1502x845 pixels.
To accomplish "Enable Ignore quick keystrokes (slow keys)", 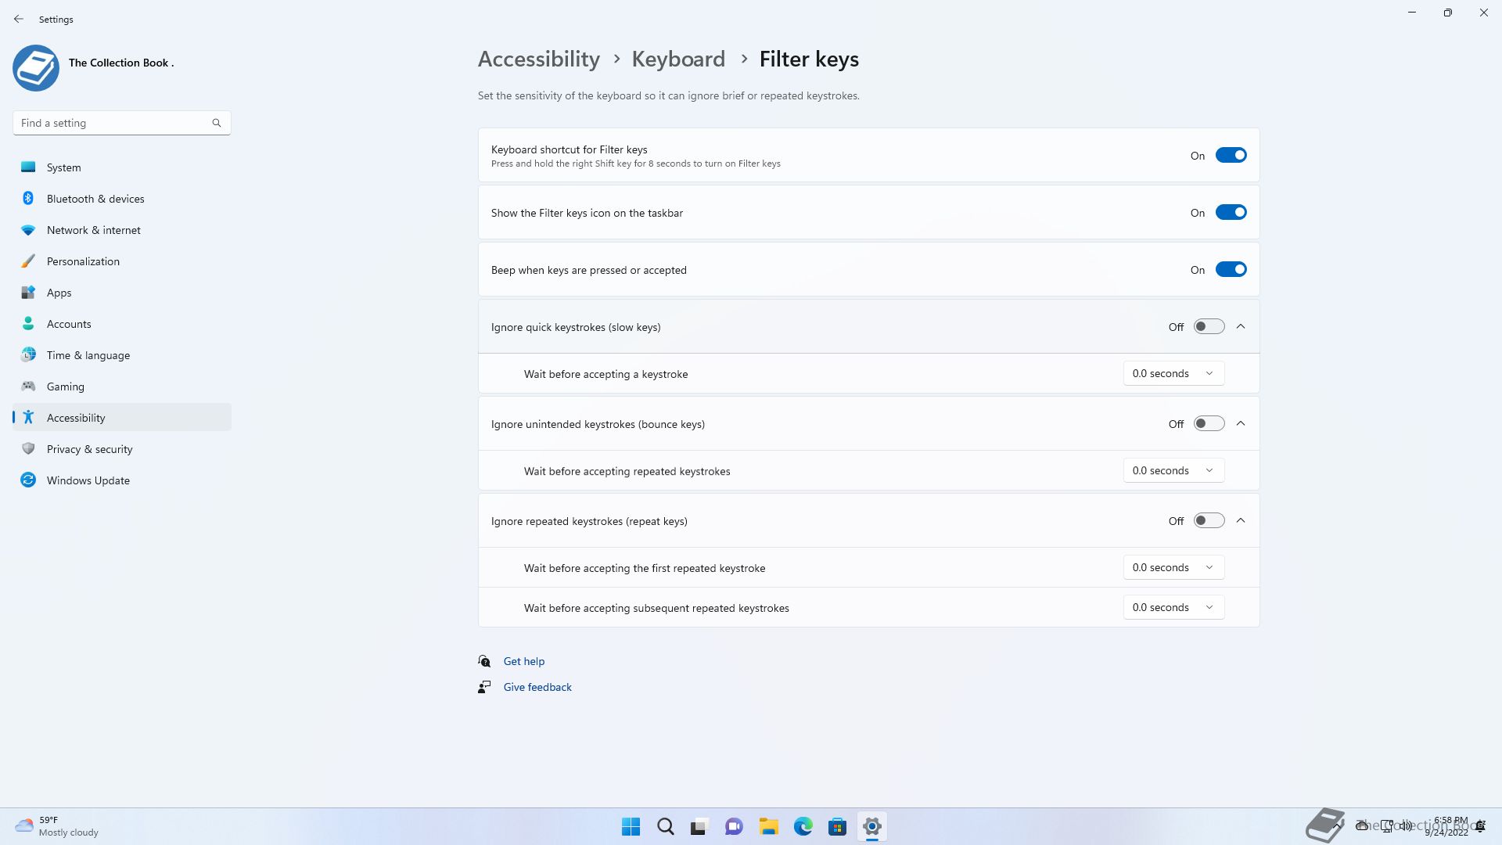I will pos(1209,326).
